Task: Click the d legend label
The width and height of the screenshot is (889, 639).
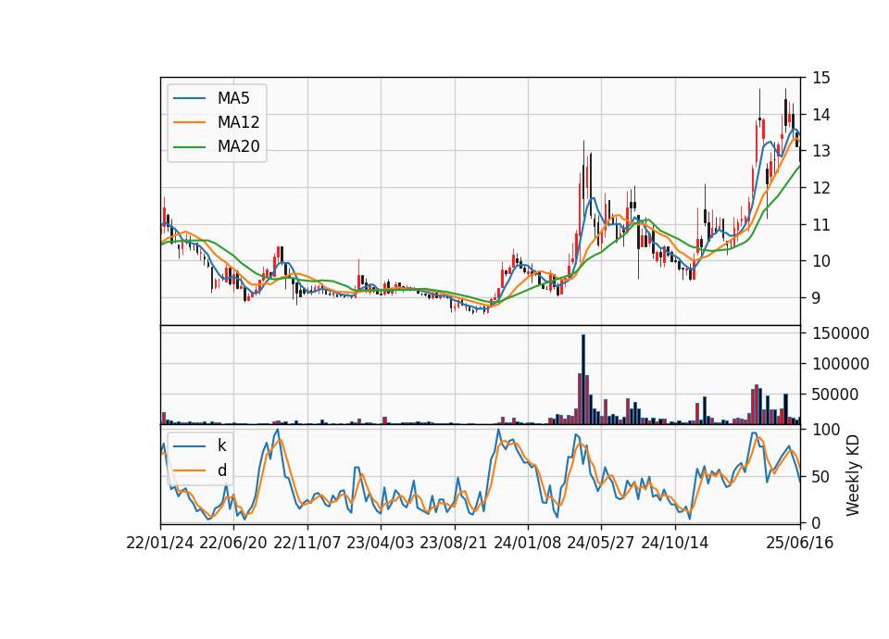Action: coord(221,470)
